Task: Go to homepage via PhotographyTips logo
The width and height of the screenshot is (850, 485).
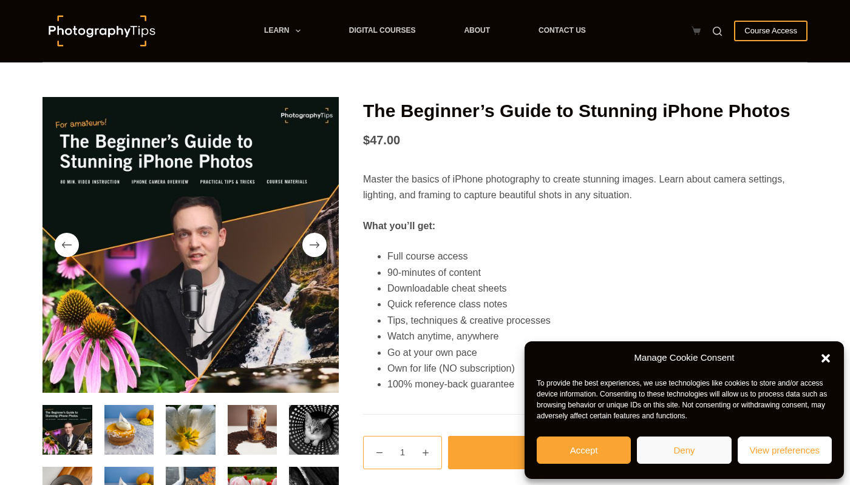Action: [102, 31]
